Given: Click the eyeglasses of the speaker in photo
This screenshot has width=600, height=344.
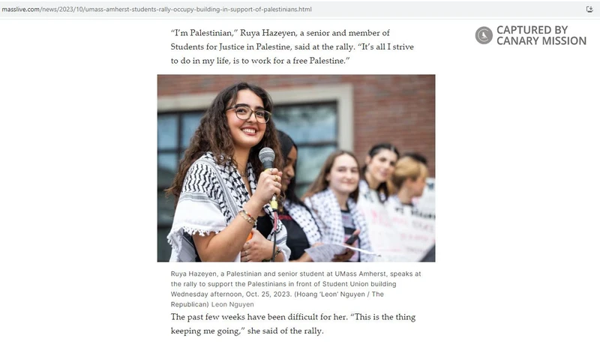Looking at the screenshot, I should click(249, 113).
